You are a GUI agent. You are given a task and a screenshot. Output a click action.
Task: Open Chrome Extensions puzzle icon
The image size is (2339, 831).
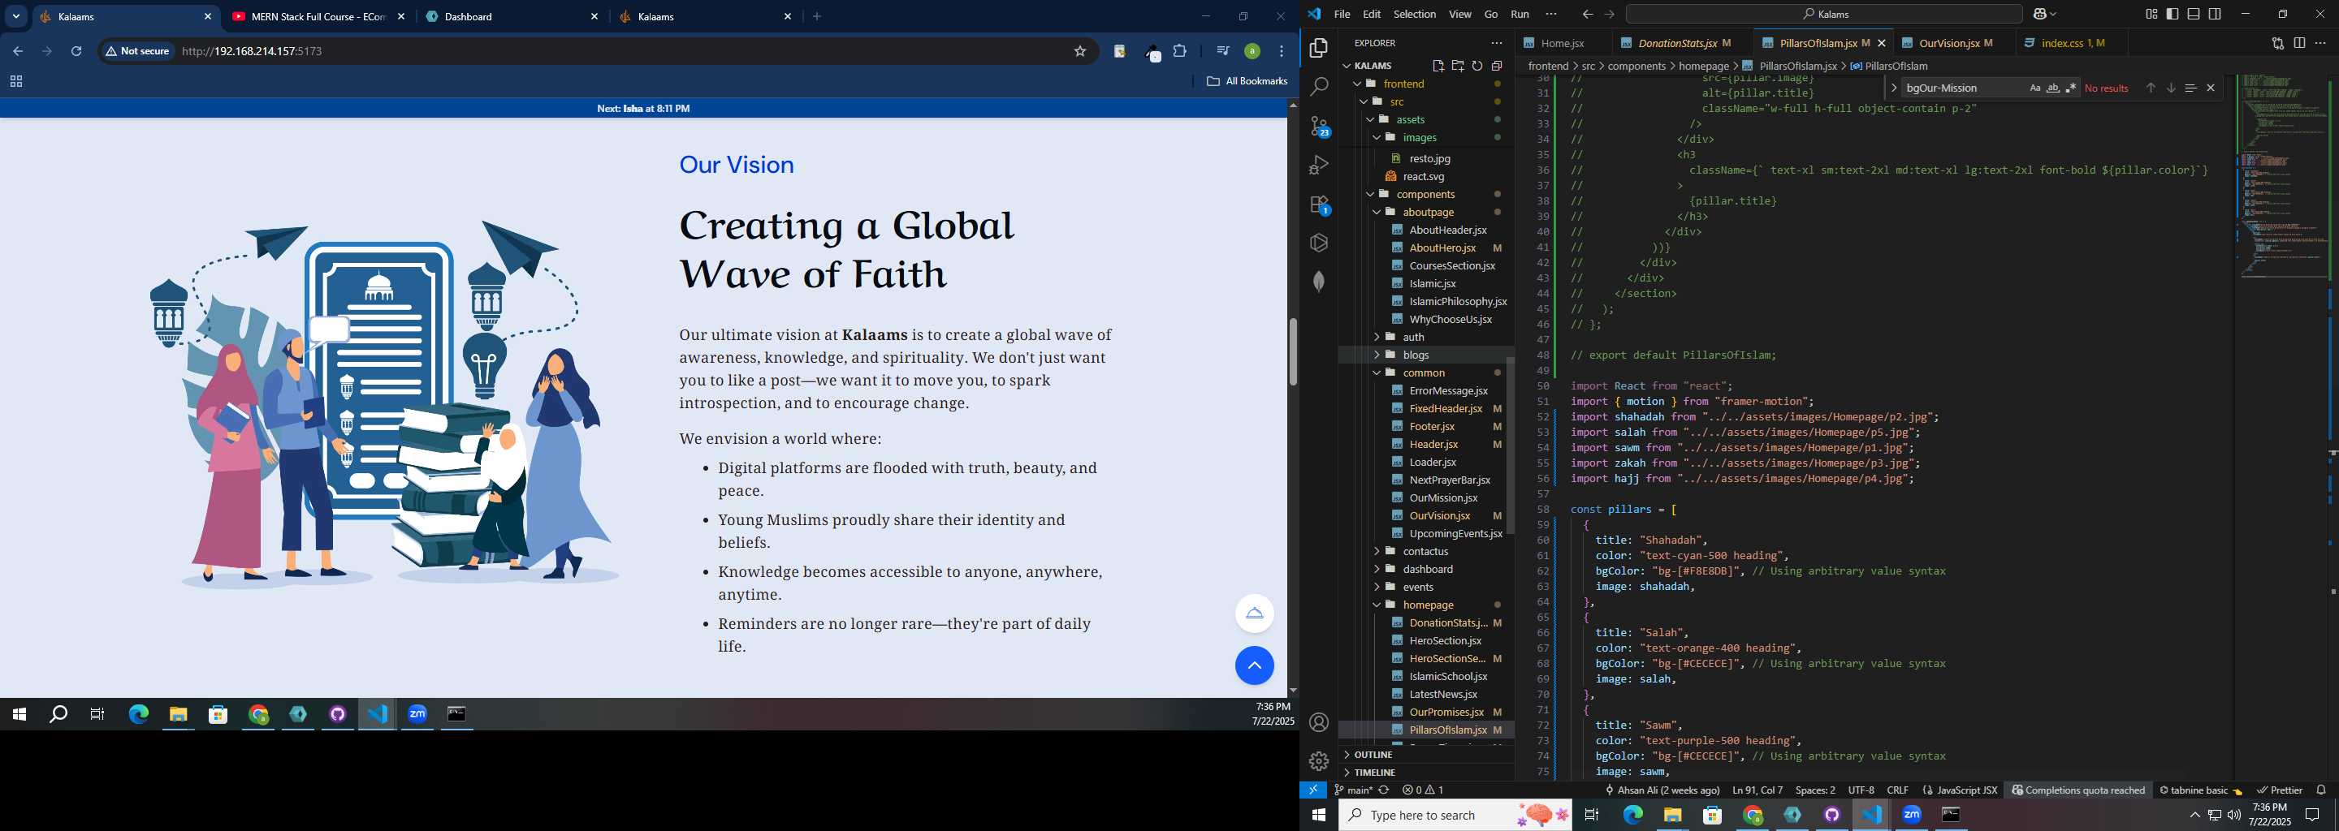[1179, 51]
